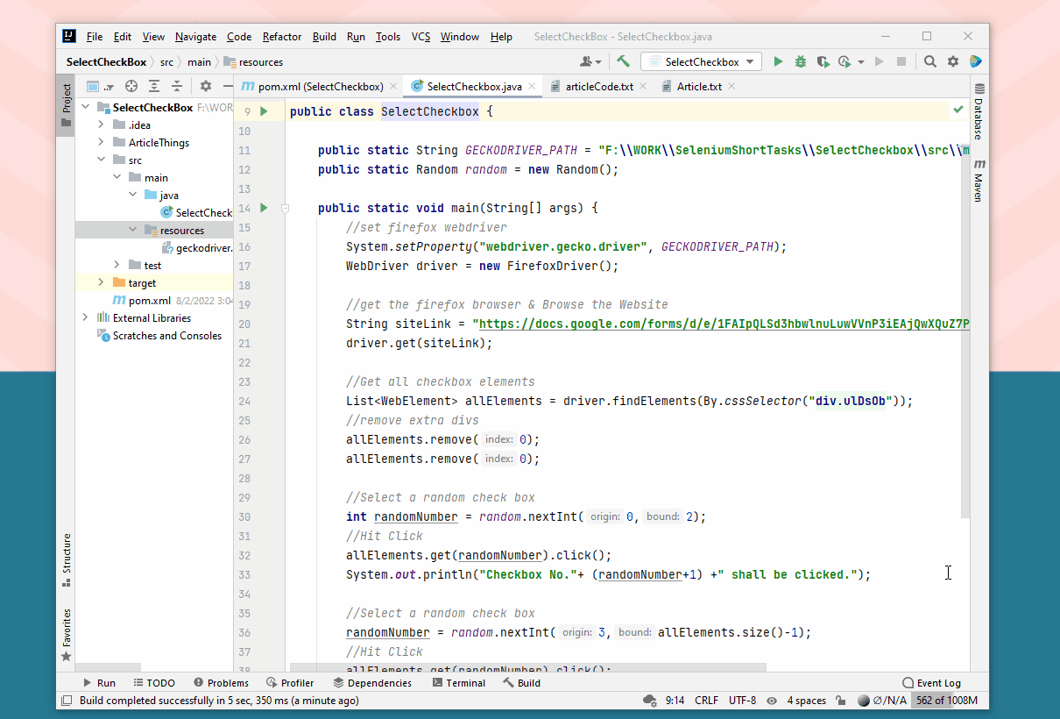Open IDE settings gear in main toolbar
The image size is (1060, 719).
[x=953, y=62]
